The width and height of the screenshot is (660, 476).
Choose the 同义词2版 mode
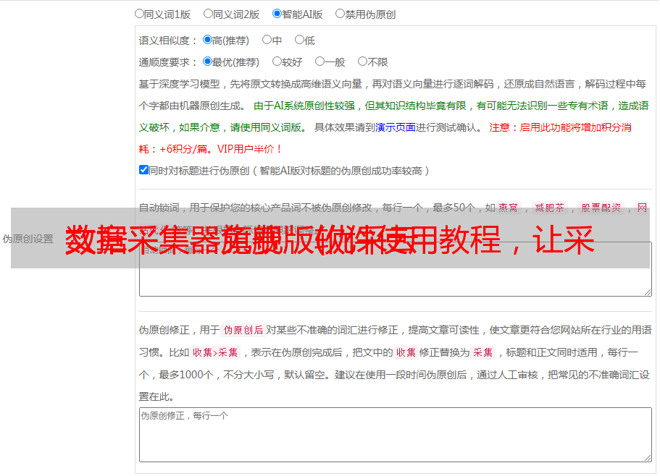[208, 13]
